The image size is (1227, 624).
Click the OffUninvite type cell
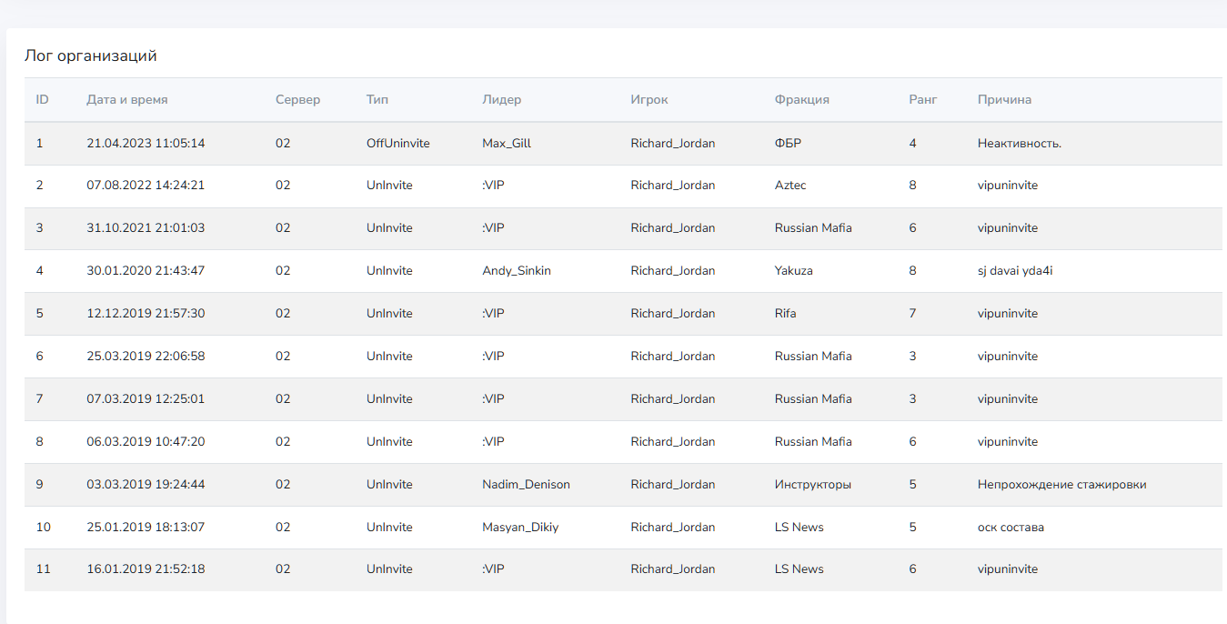397,144
